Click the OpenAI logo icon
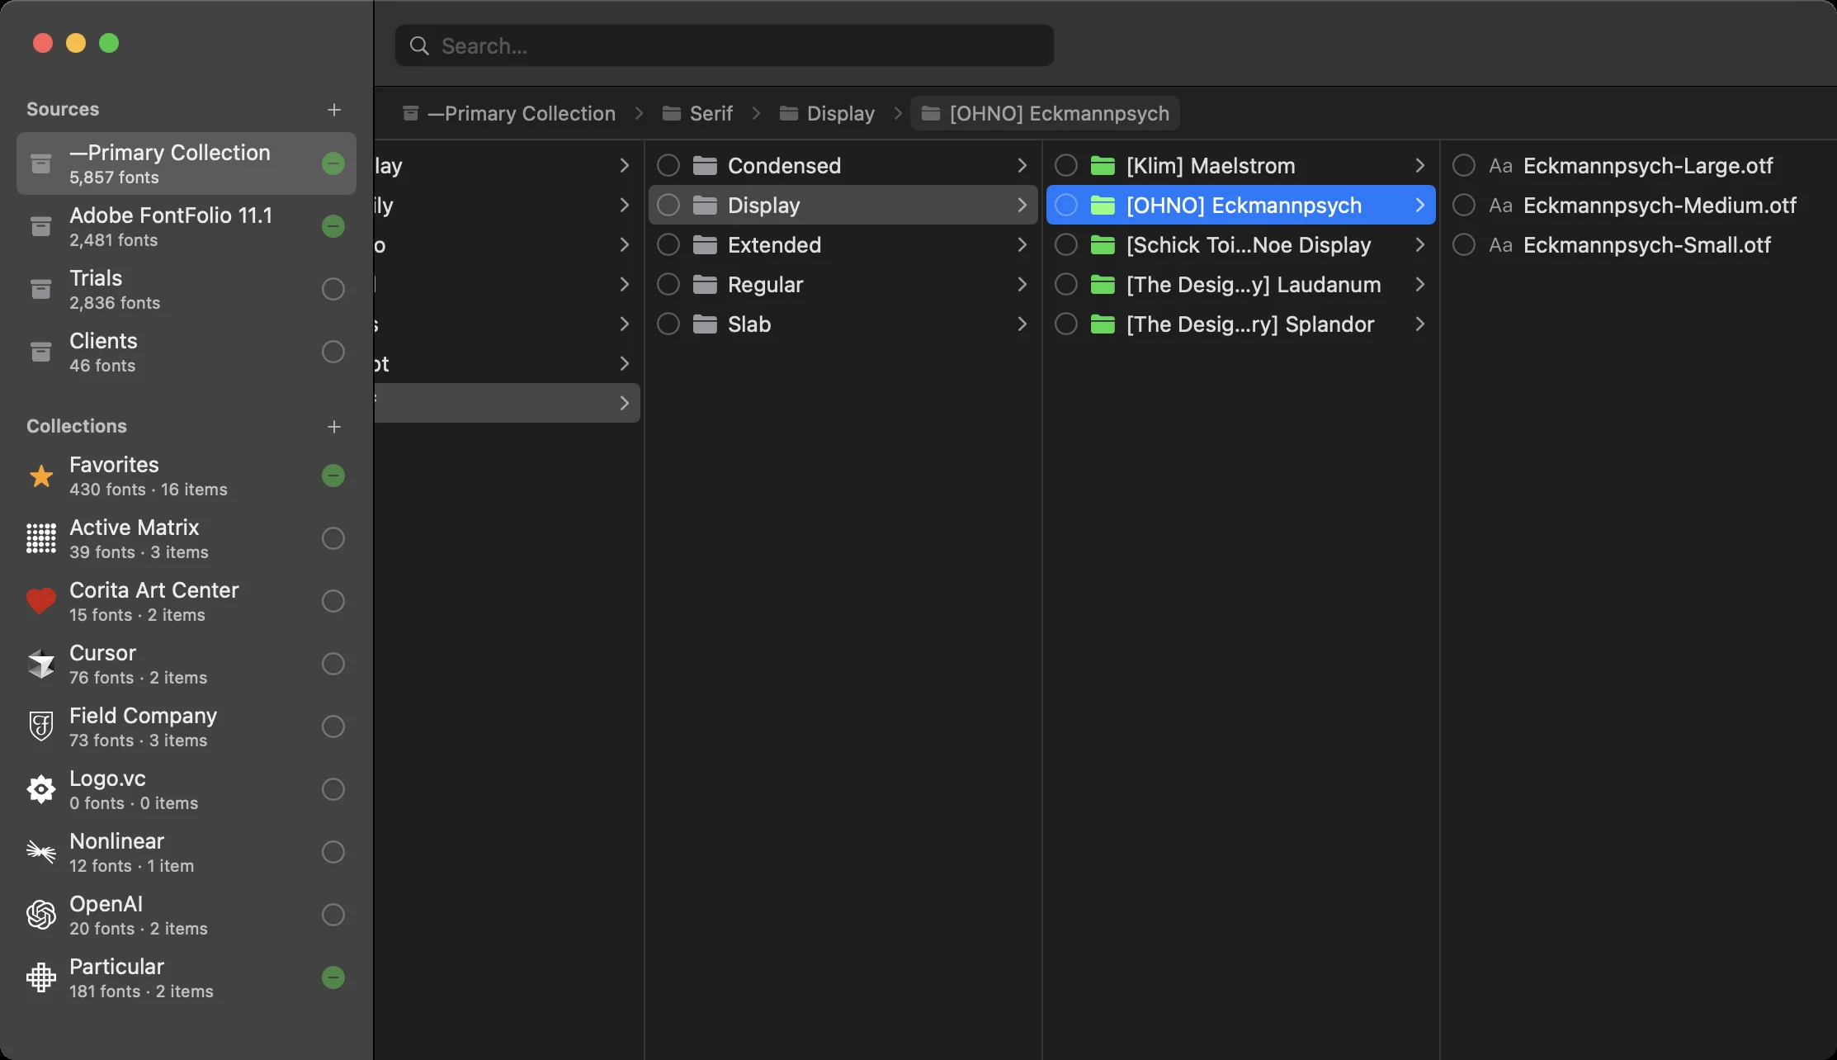The height and width of the screenshot is (1060, 1837). pyautogui.click(x=41, y=915)
